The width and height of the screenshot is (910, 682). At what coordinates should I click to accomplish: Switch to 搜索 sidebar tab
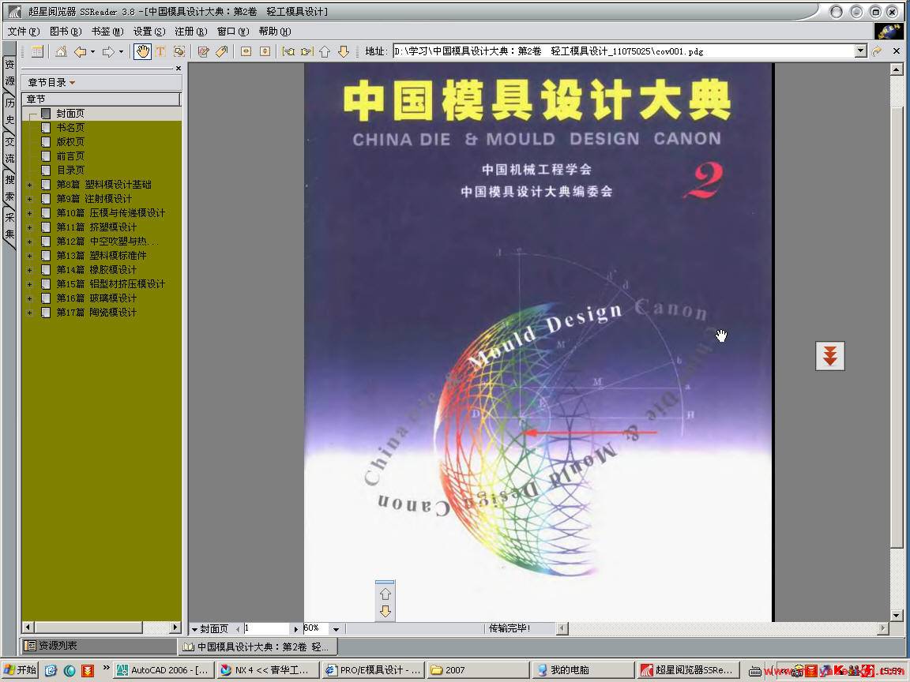coord(9,188)
